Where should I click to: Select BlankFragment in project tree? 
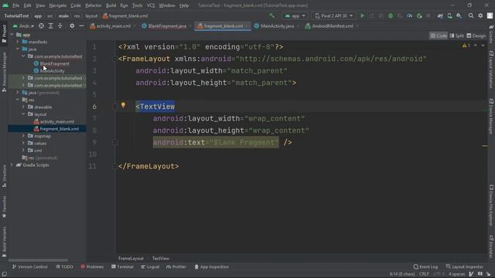pos(54,63)
